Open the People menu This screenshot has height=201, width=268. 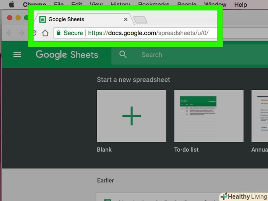point(187,4)
